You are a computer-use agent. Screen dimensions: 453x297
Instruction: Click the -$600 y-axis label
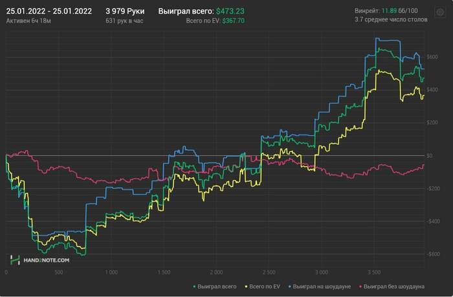tap(433, 254)
